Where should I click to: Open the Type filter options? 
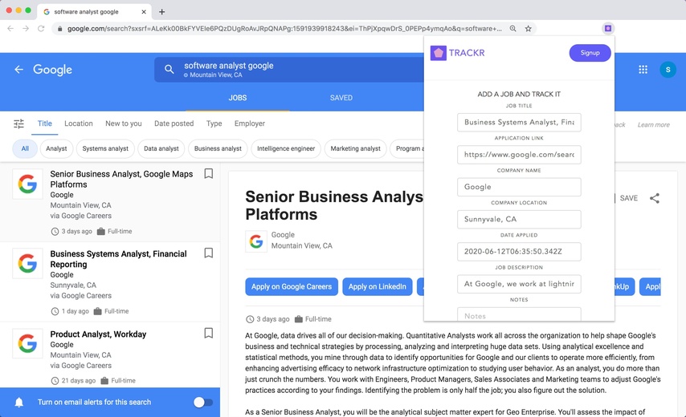pos(214,123)
